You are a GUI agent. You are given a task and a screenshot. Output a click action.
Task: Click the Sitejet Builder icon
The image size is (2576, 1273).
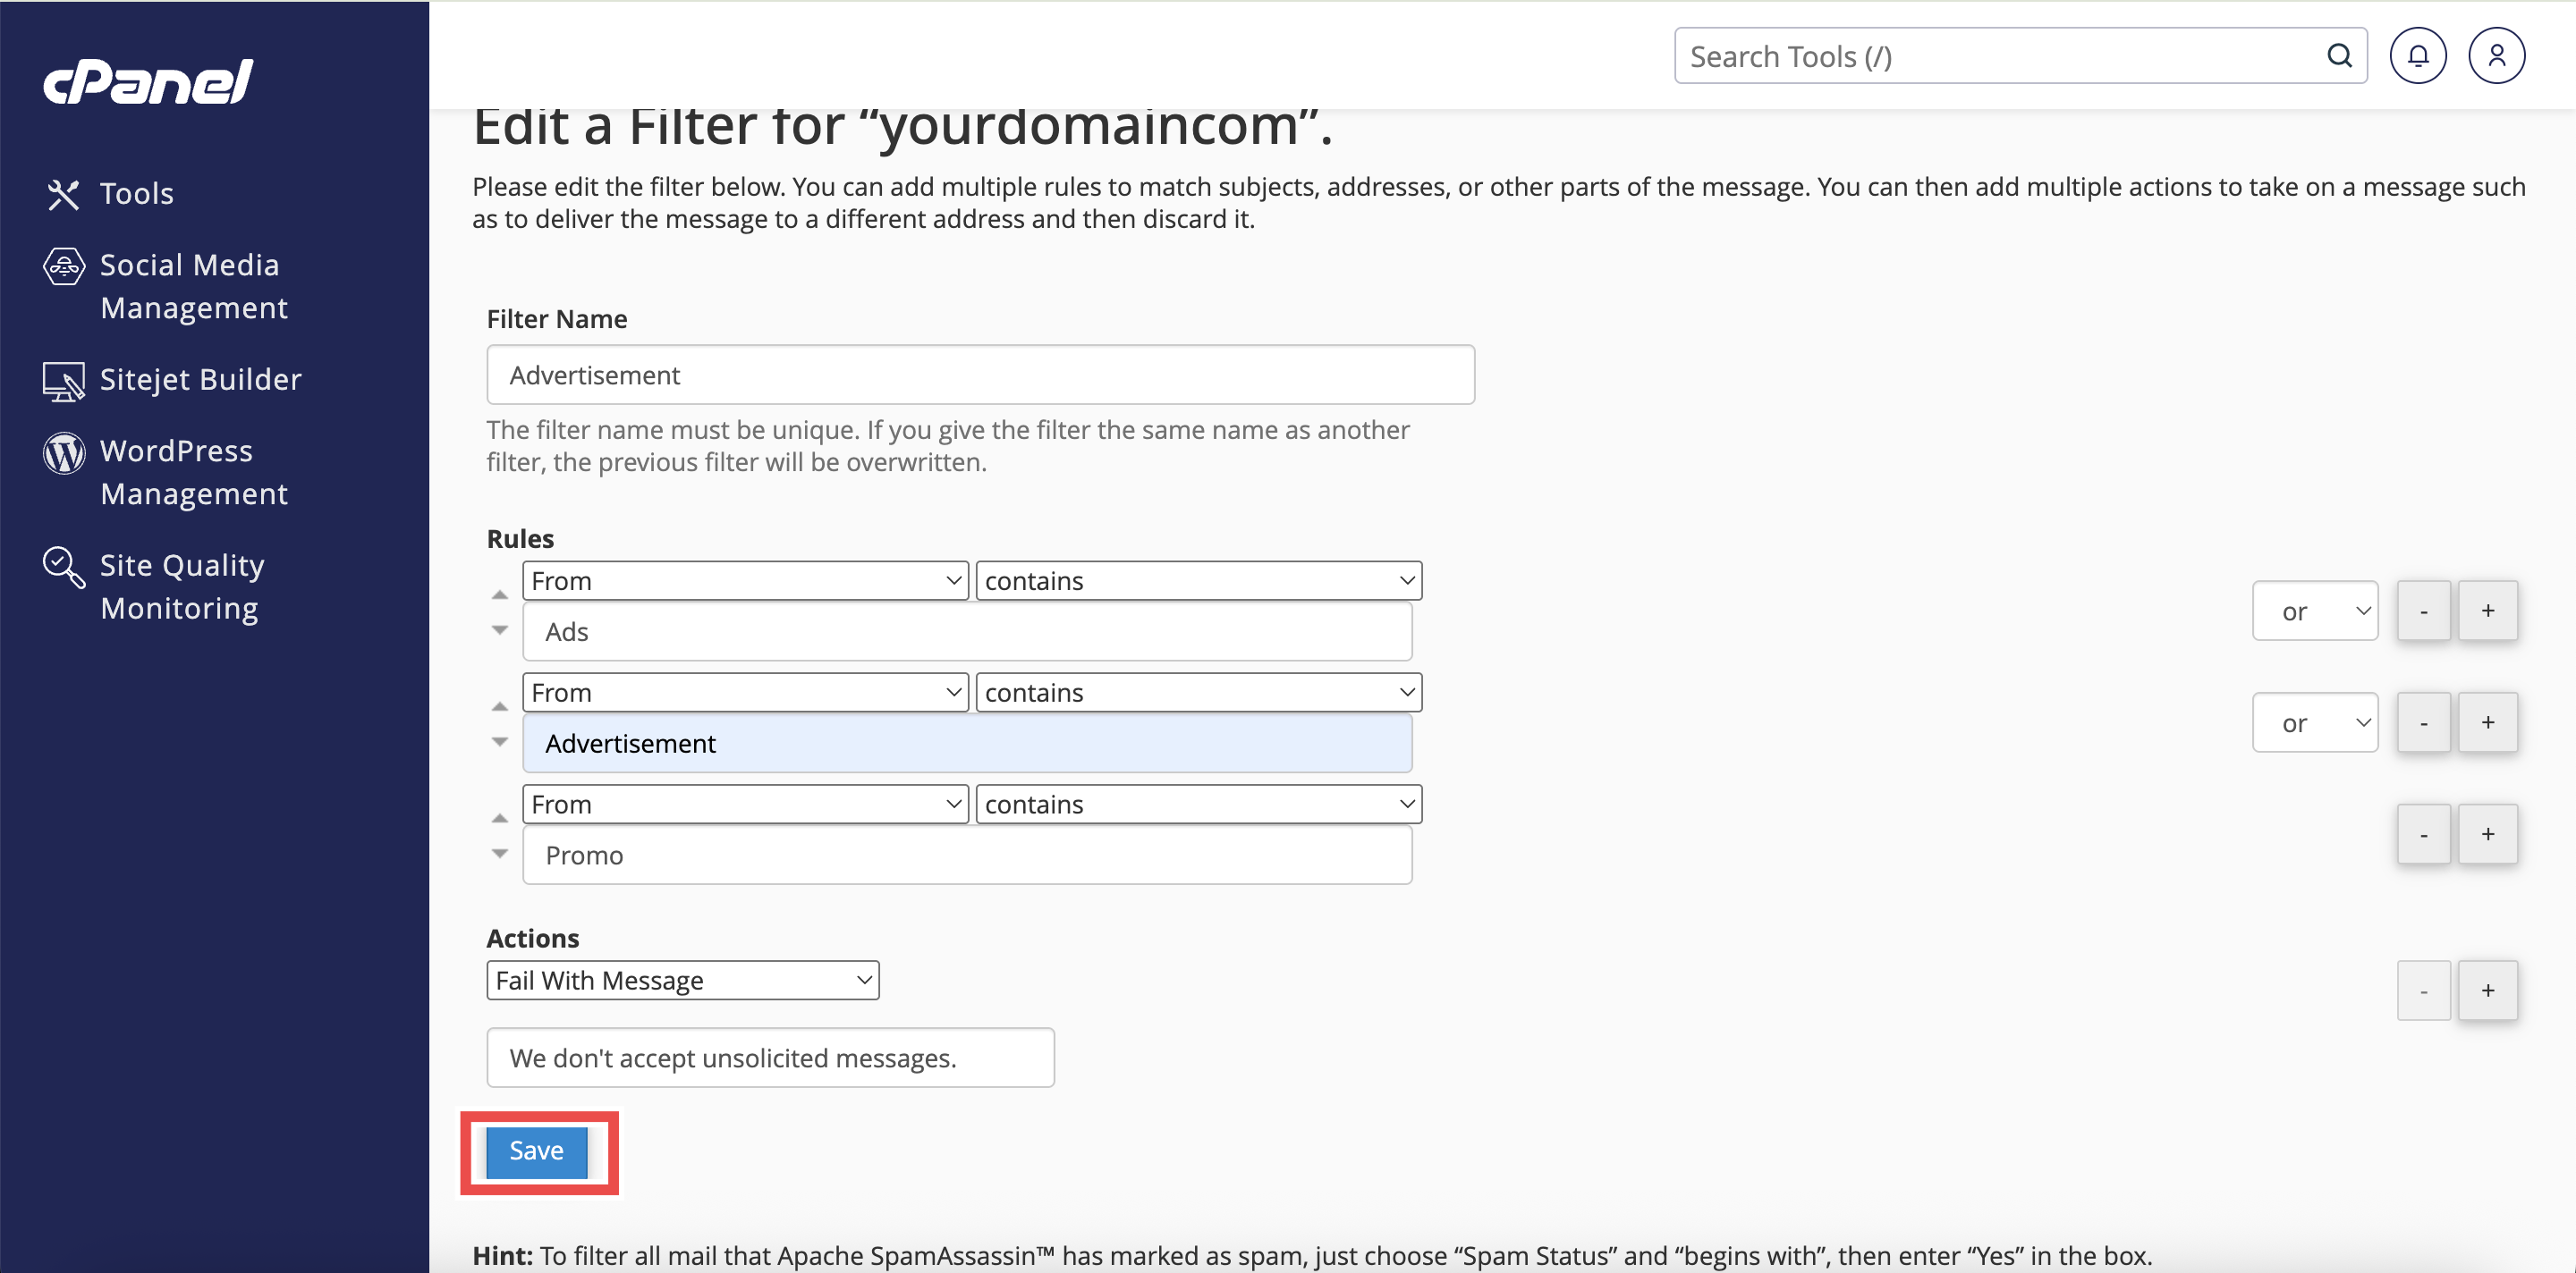click(x=64, y=381)
